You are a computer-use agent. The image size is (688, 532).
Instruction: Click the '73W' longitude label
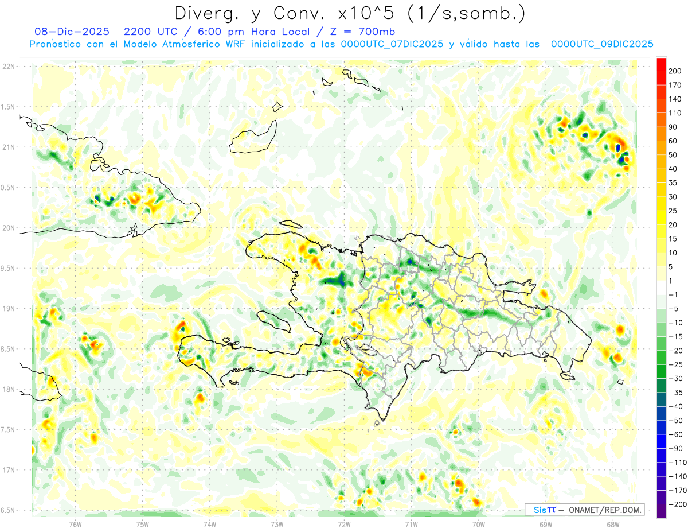point(277,523)
